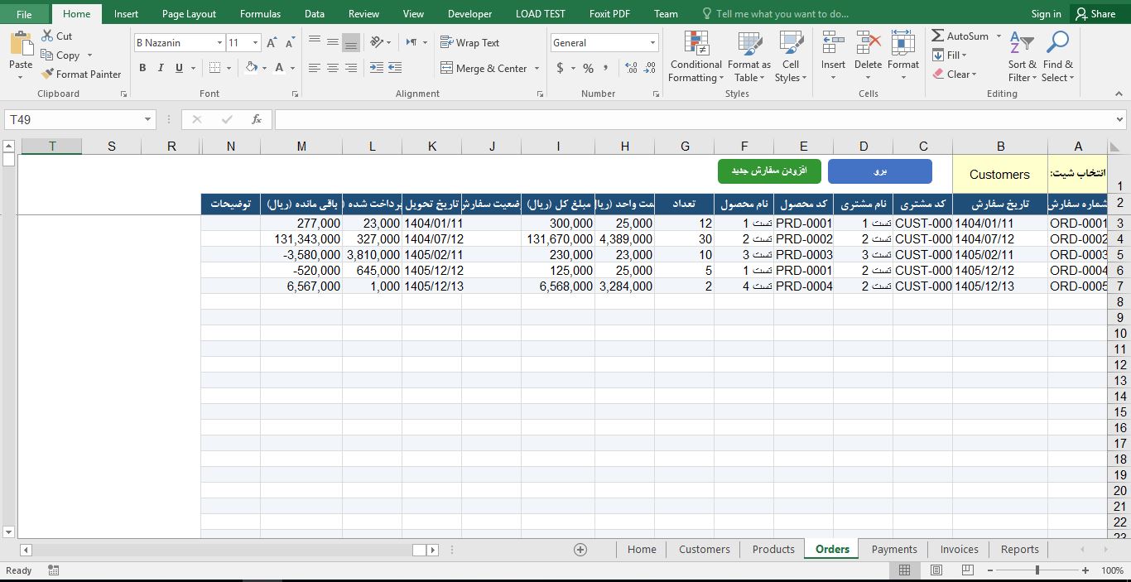Open the Clear eraser menu
Image resolution: width=1131 pixels, height=582 pixels.
tap(955, 74)
